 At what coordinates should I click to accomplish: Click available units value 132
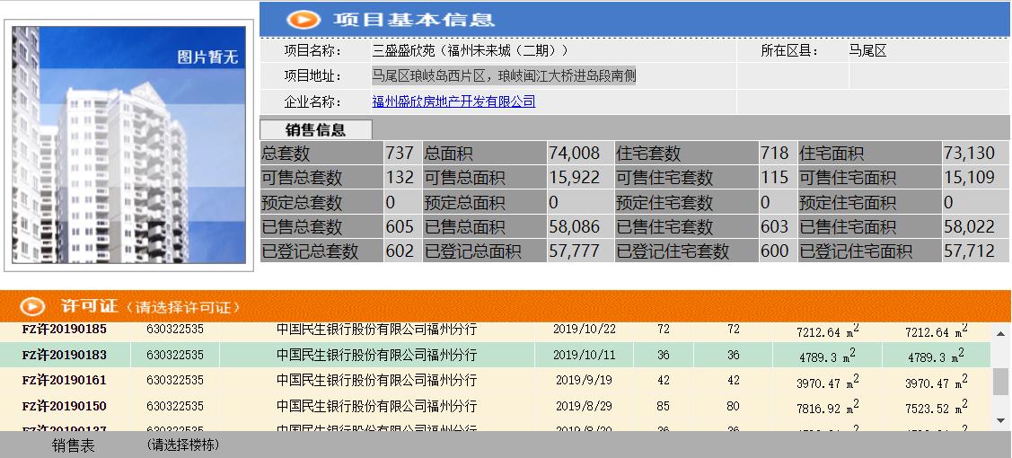pyautogui.click(x=400, y=178)
